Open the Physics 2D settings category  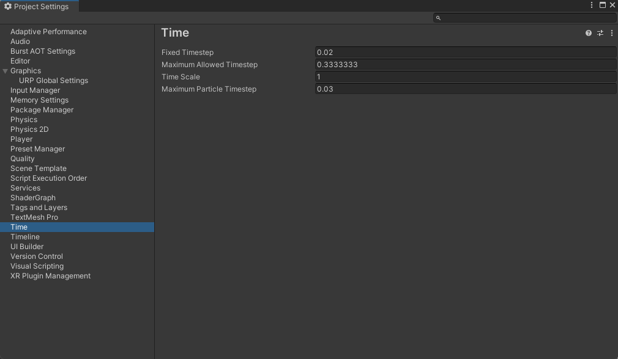point(29,129)
